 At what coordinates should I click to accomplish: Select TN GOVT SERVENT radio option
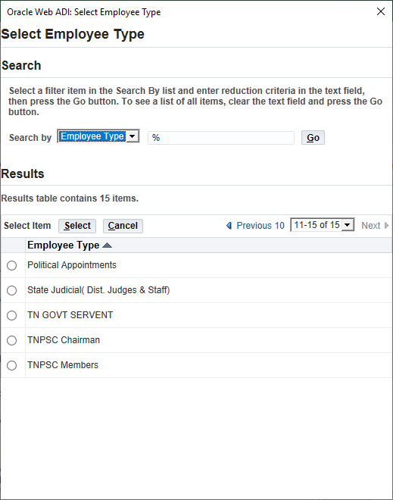click(x=12, y=315)
